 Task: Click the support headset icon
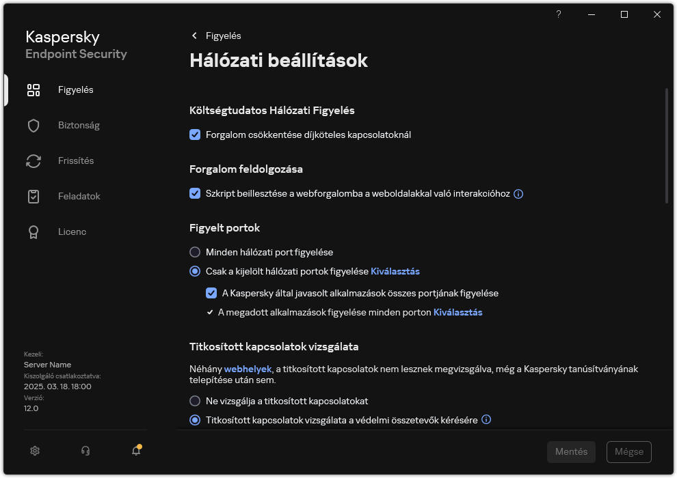tap(85, 451)
